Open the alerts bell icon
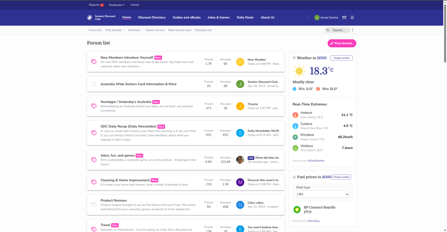The height and width of the screenshot is (232, 447). [x=352, y=17]
